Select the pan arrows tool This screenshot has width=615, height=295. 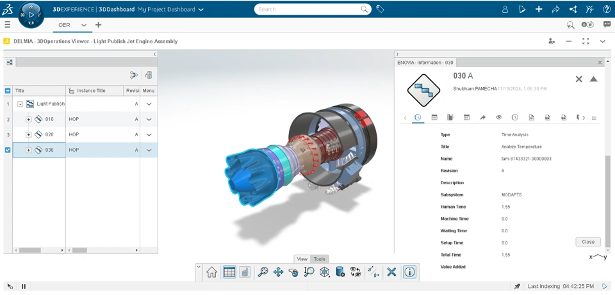[x=278, y=272]
